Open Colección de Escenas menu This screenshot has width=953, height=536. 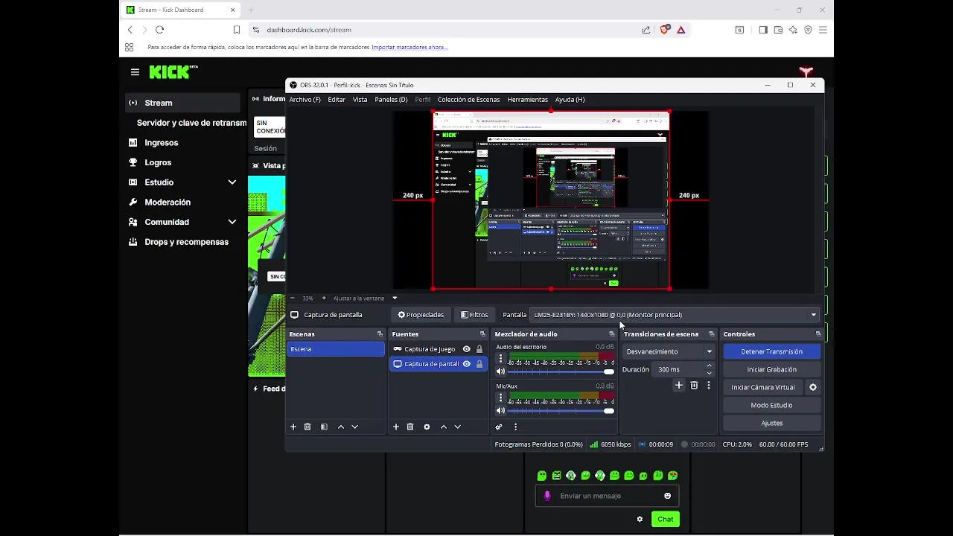[468, 99]
